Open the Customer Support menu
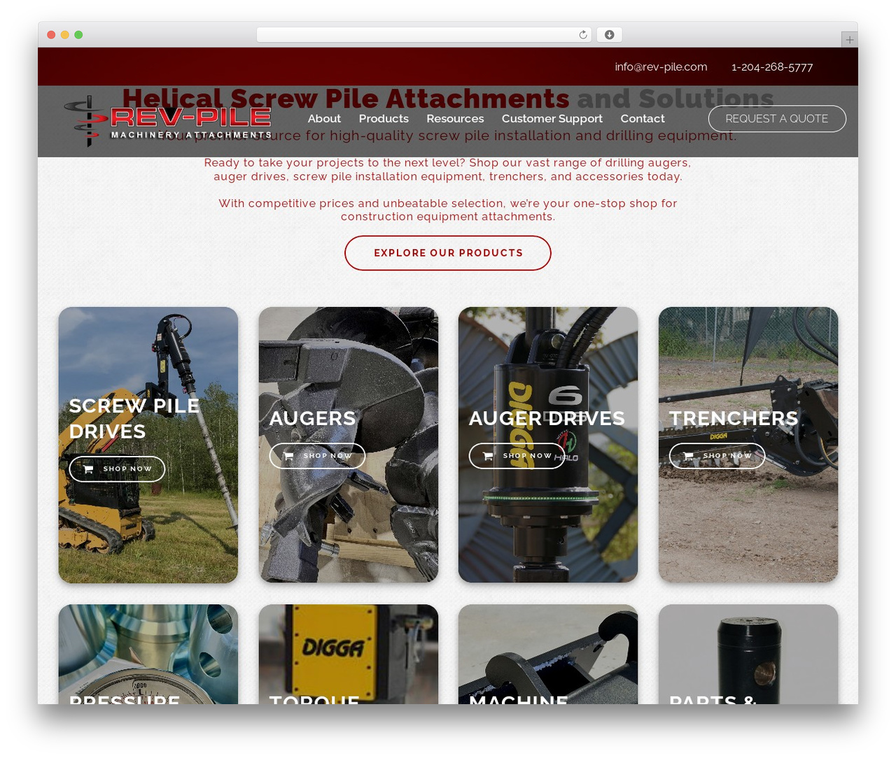Viewport: 896px width, 758px height. click(x=552, y=119)
